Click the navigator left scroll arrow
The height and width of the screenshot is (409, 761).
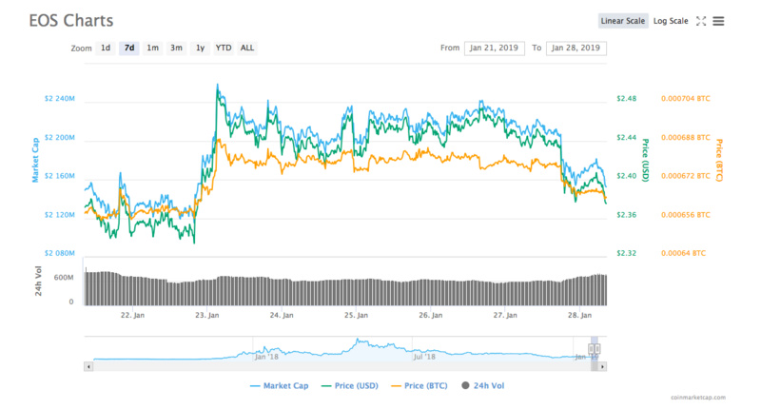[88, 367]
